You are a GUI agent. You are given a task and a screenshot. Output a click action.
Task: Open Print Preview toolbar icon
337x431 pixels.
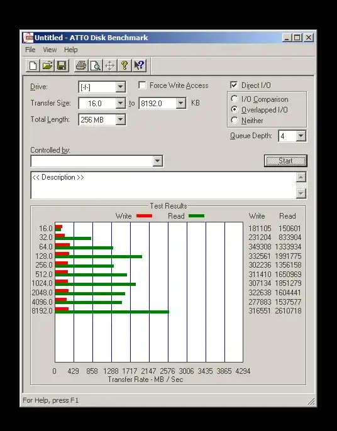(96, 65)
